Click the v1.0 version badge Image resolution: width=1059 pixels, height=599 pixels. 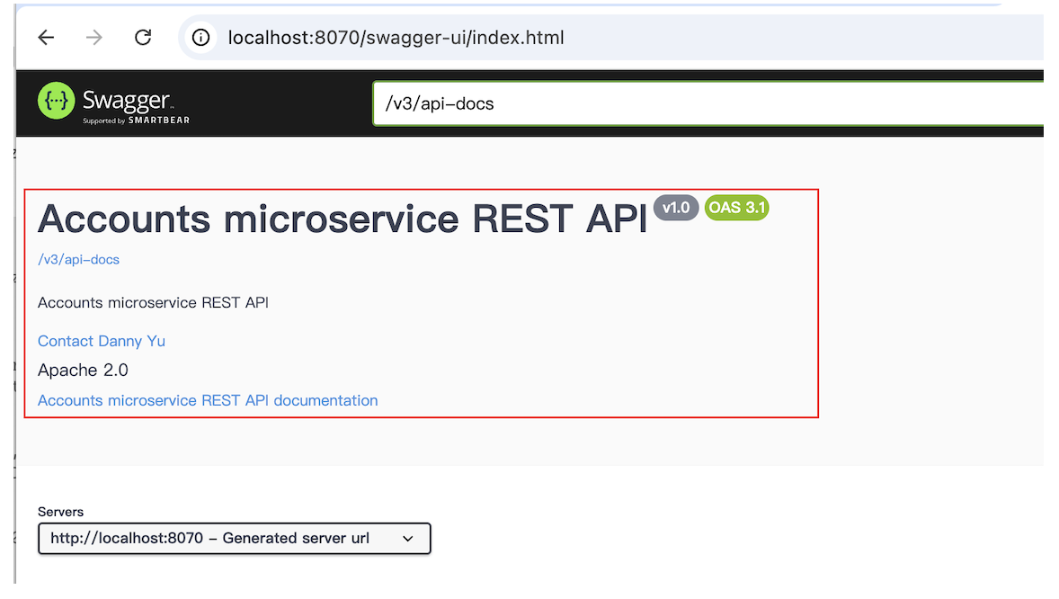(675, 208)
